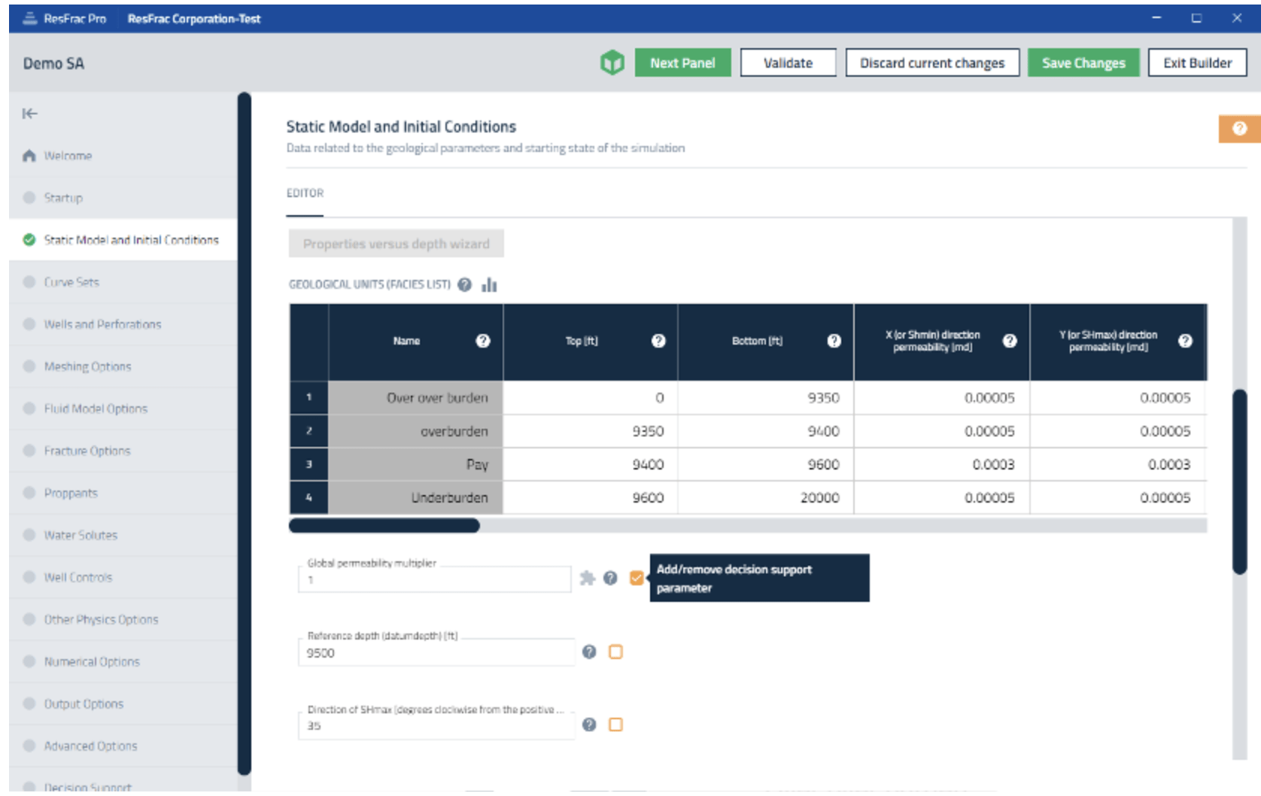Show help for Bottom (ft) column
The height and width of the screenshot is (796, 1261).
tap(834, 341)
